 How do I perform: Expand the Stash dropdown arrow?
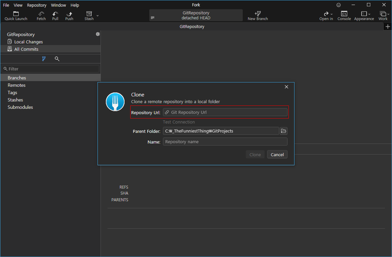97,16
